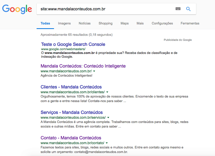
Task: Select the Shopping tab
Action: pyautogui.click(x=105, y=23)
